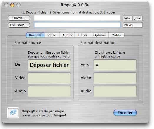Screen dimensions: 154x129
Task: Select the Outils tab
Action: pyautogui.click(x=116, y=35)
